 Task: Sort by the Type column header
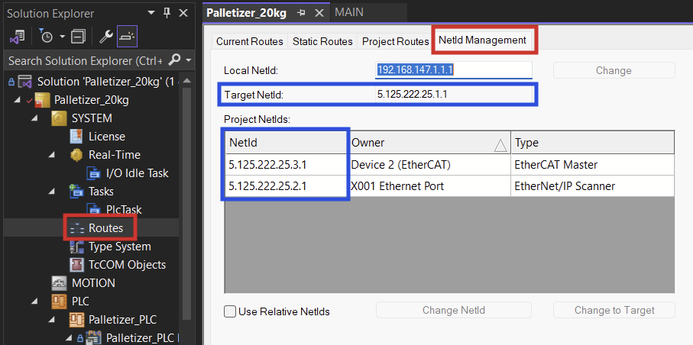pyautogui.click(x=592, y=143)
